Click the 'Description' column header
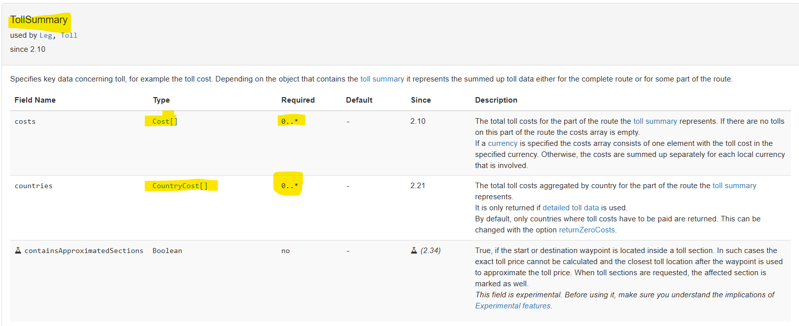Image resolution: width=799 pixels, height=326 pixels. (x=496, y=100)
